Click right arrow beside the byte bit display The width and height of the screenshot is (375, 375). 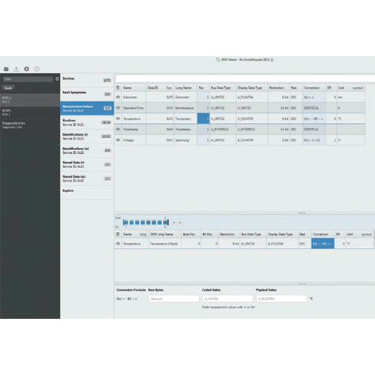click(x=180, y=222)
